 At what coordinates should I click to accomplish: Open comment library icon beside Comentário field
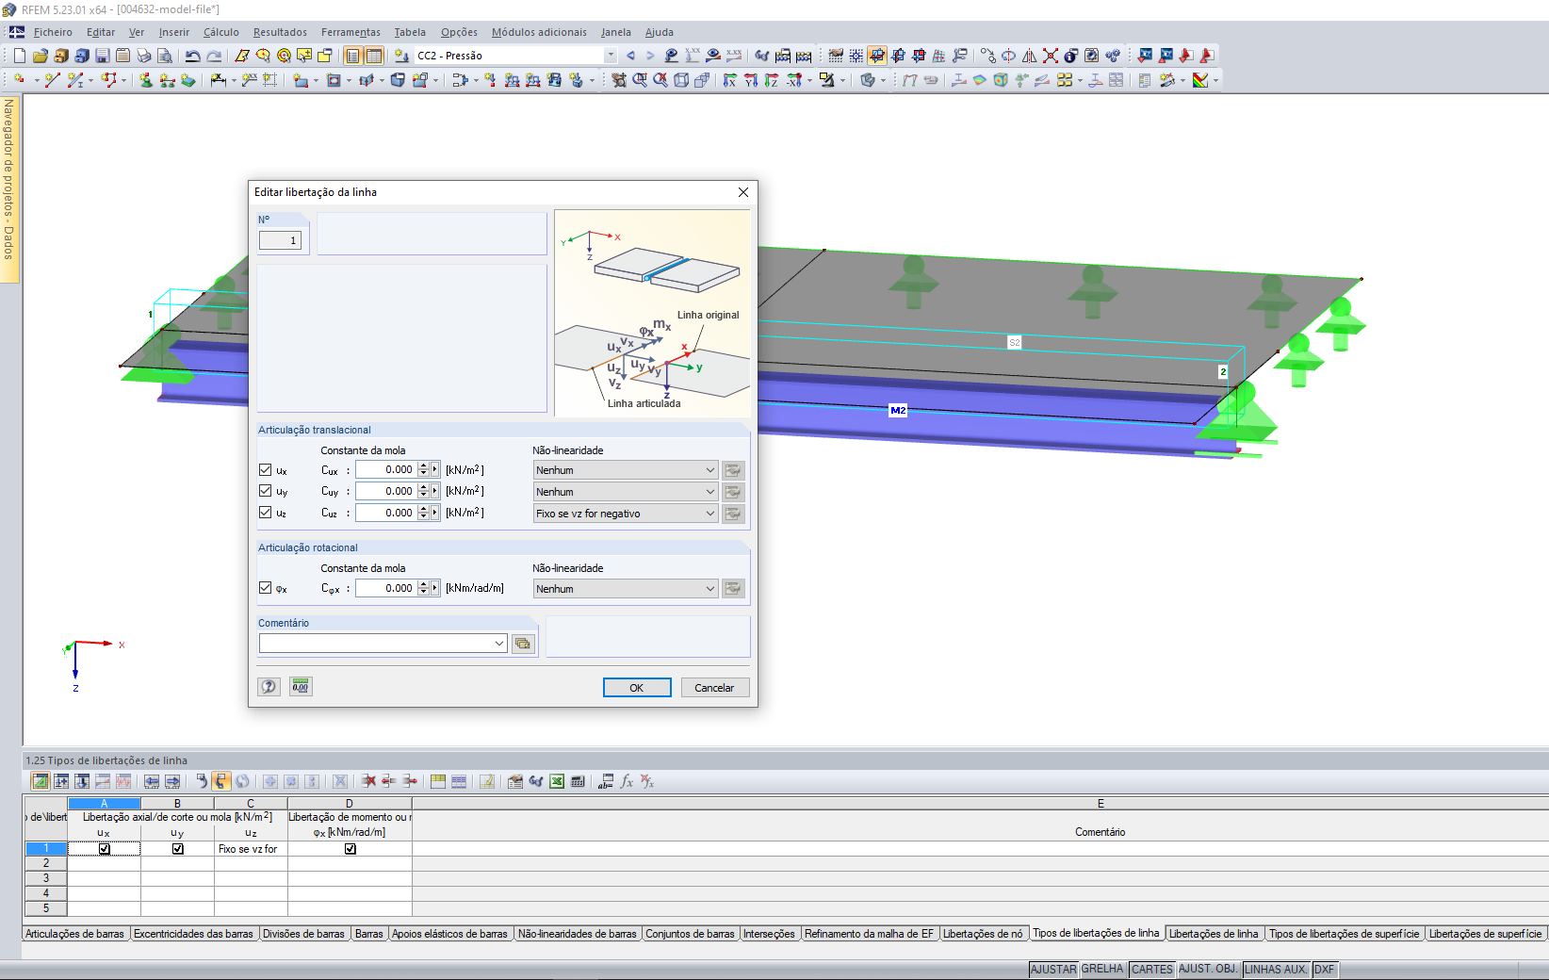pyautogui.click(x=523, y=644)
